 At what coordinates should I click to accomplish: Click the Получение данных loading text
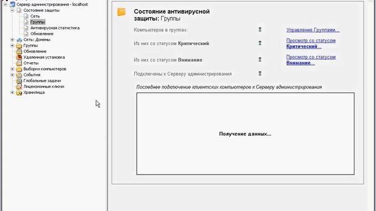click(x=245, y=134)
